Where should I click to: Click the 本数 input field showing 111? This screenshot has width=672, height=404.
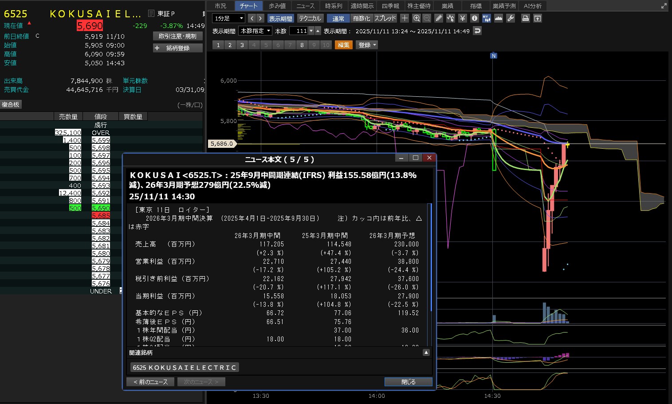point(299,31)
